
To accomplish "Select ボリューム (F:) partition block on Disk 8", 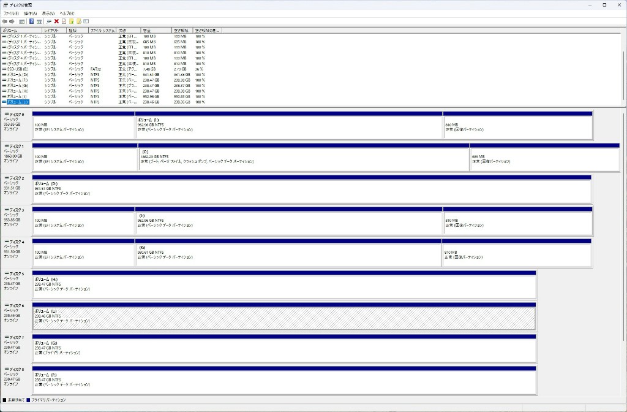I will 284,380.
